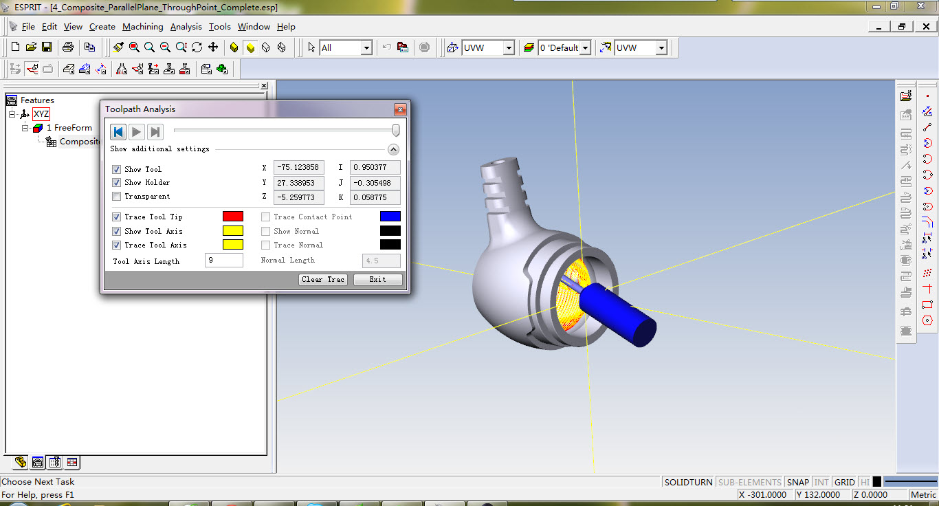Open the File menu
Image resolution: width=939 pixels, height=506 pixels.
coord(28,27)
